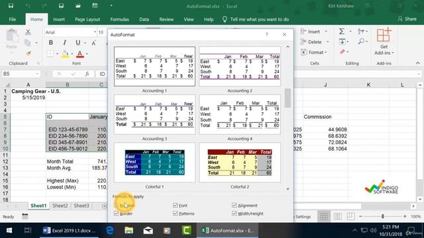Click the AutoFormat dialog help question mark
Screen dimensions: 424x238
[x=266, y=34]
